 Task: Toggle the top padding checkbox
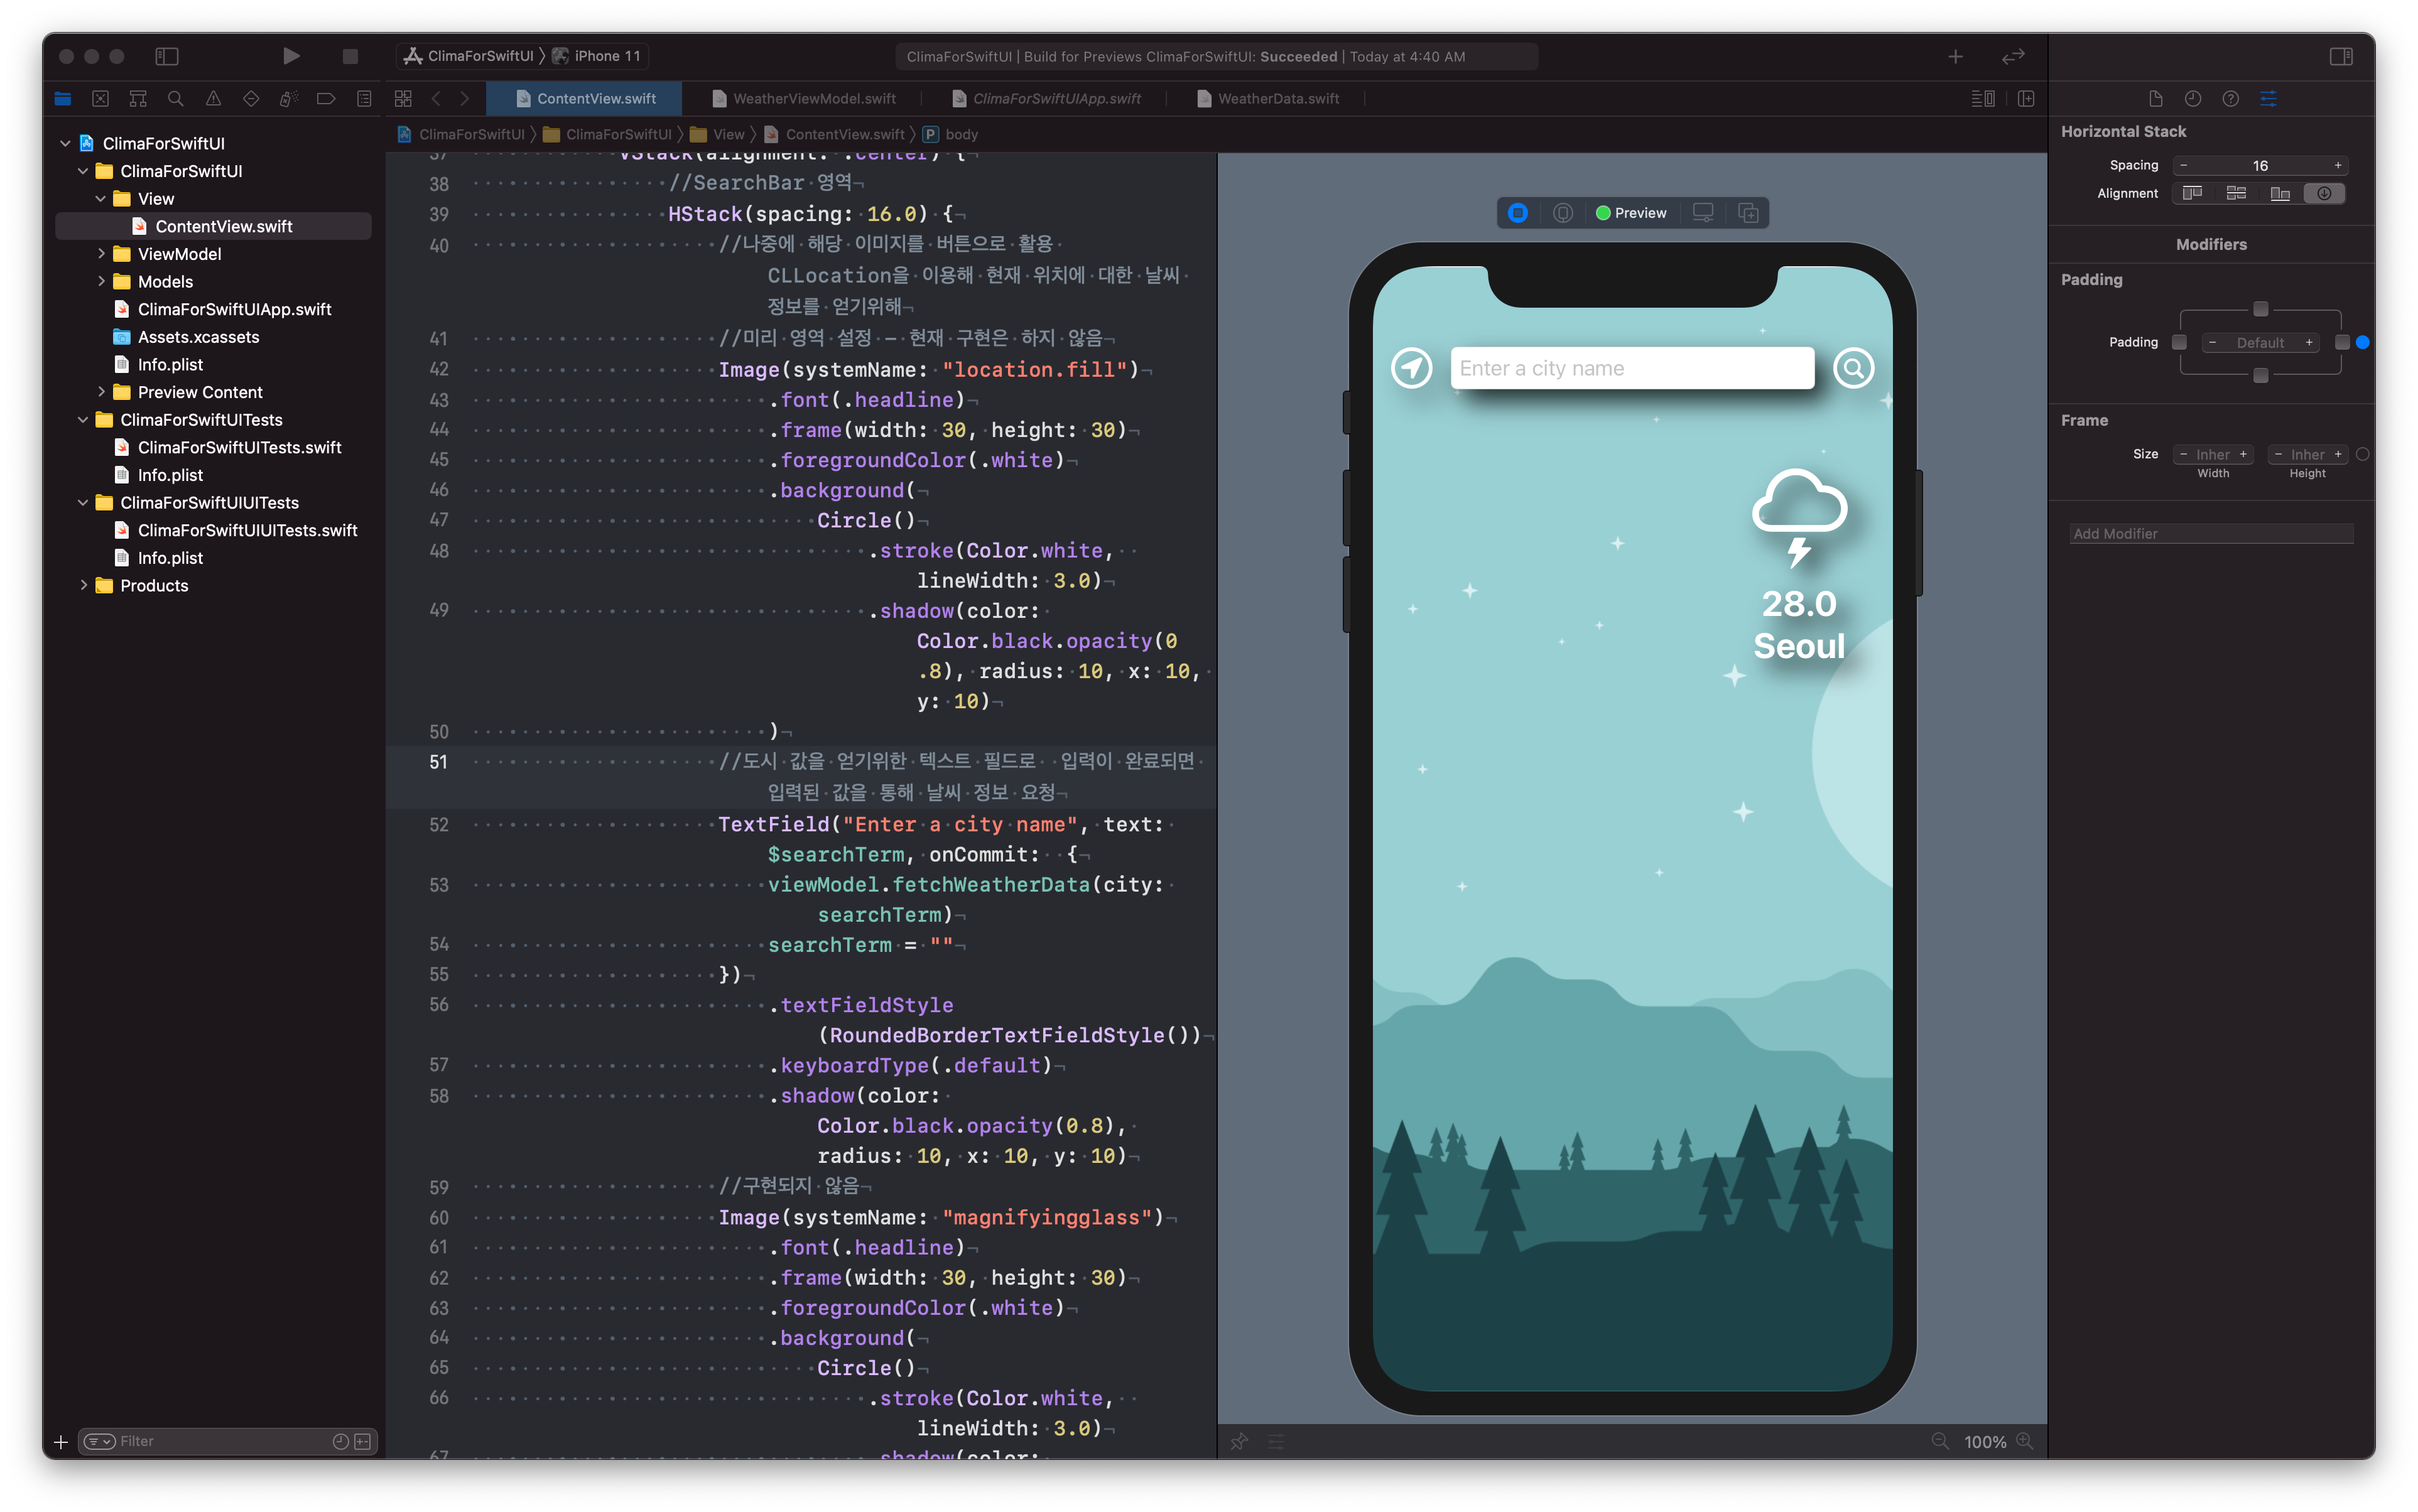[2260, 309]
